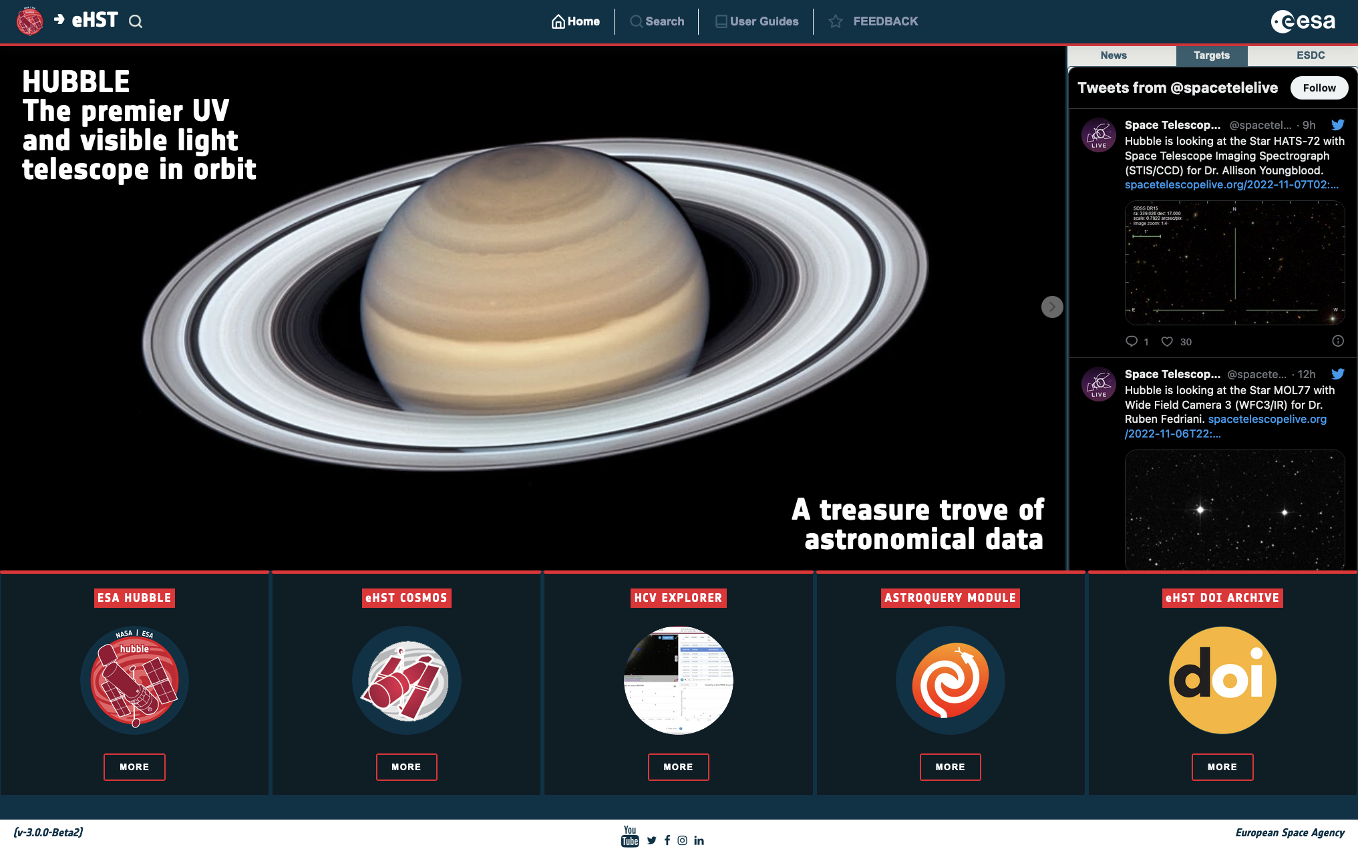Click the Astroquery Module swirl icon
This screenshot has width=1358, height=853.
pos(950,680)
